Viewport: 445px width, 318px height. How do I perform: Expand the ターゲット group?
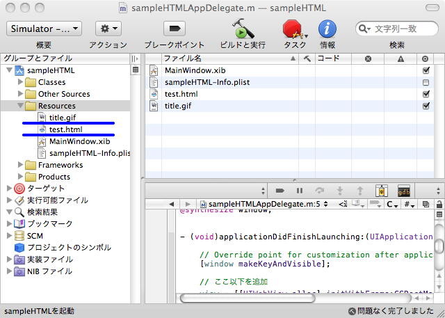(x=9, y=188)
